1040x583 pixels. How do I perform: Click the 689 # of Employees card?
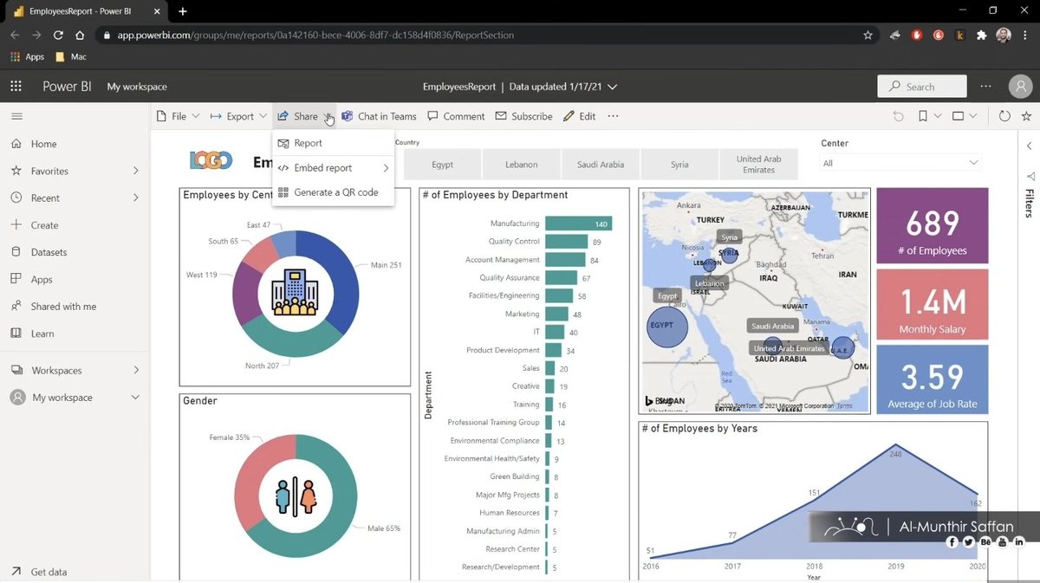pyautogui.click(x=932, y=226)
